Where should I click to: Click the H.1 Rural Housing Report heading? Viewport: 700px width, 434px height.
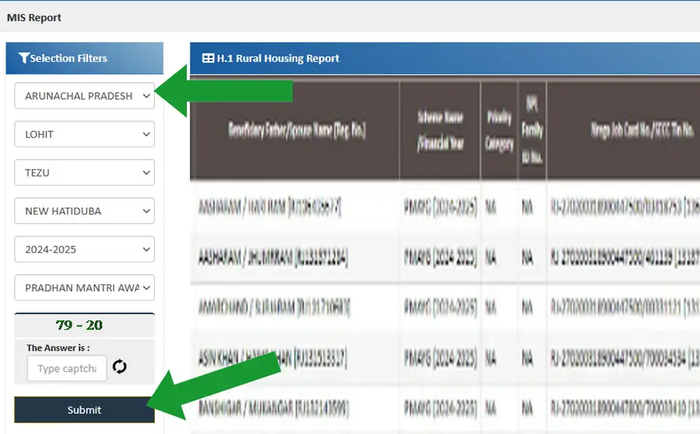(x=278, y=58)
